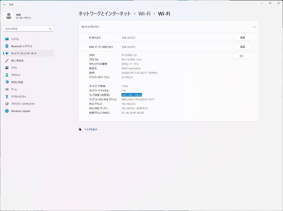Open Bluetooth とデバイス settings
283x211 pixels.
pos(28,46)
